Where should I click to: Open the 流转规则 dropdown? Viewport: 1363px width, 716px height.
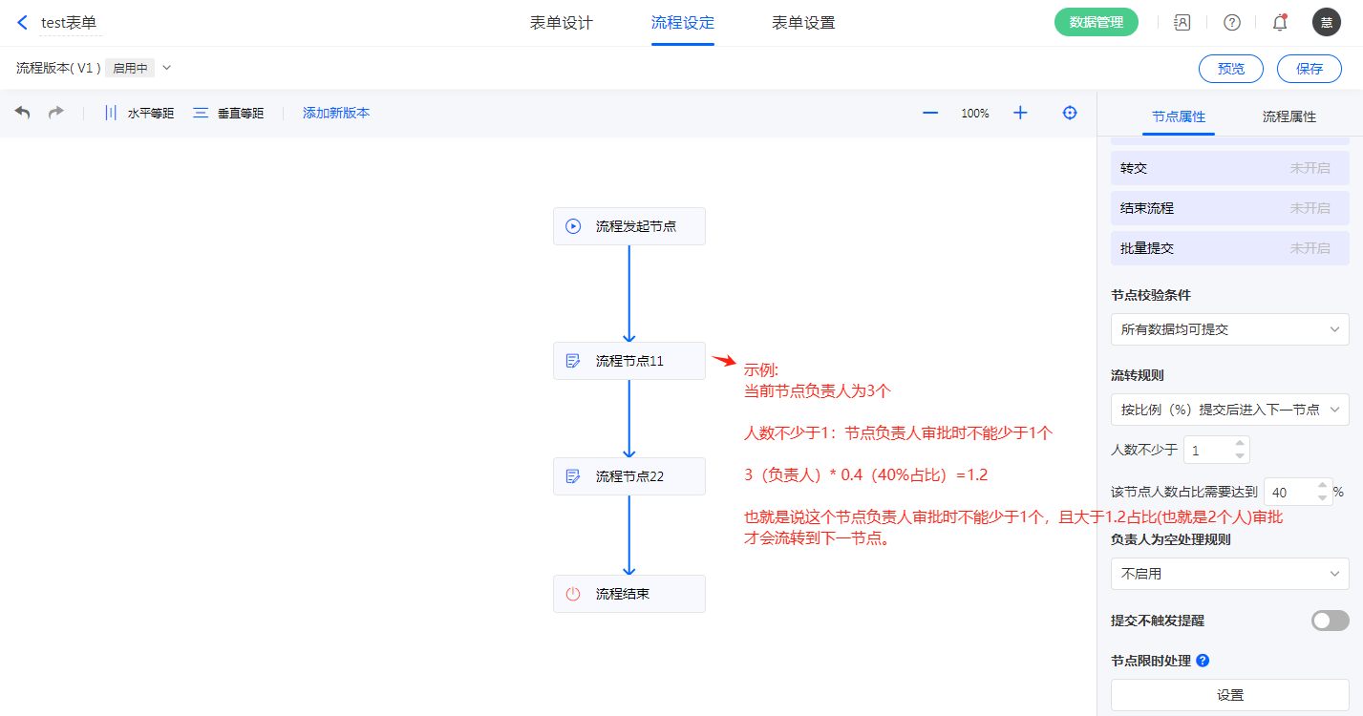1229,410
